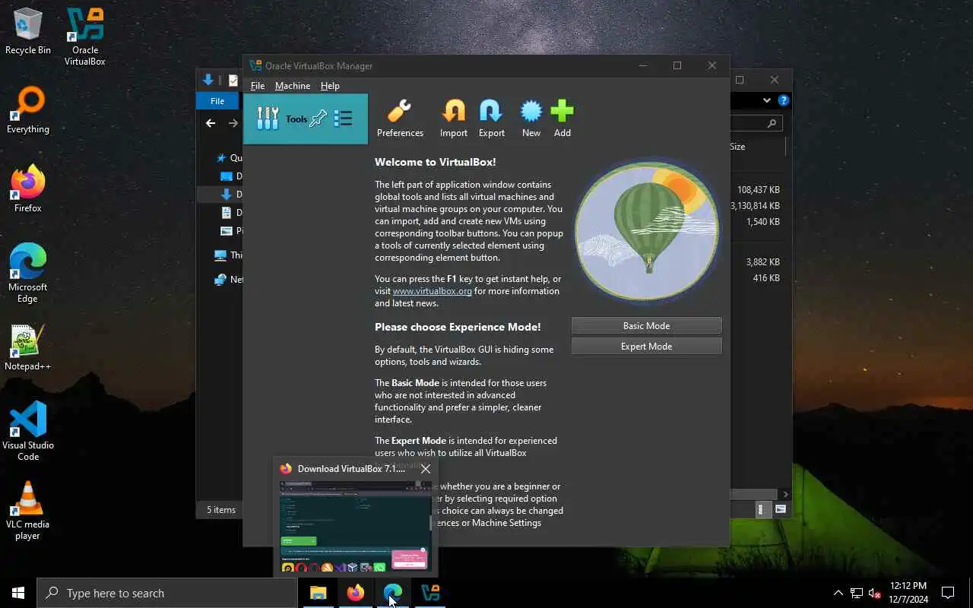973x608 pixels.
Task: Click the 3,130,814 KB size cell
Action: tap(755, 206)
